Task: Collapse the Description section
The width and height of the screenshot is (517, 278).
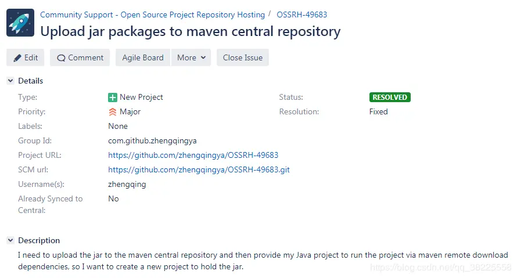Action: (x=10, y=240)
